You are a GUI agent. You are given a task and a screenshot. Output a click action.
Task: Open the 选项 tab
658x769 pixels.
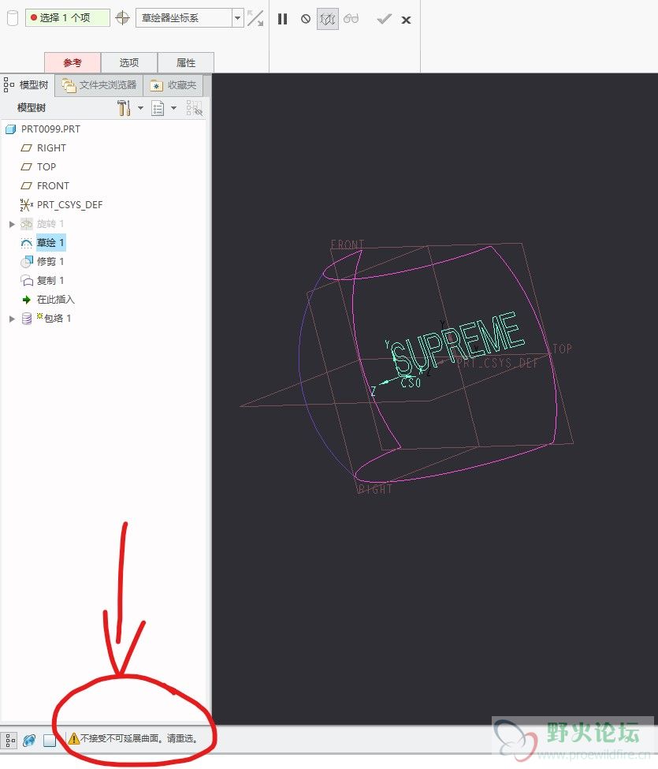[x=129, y=63]
